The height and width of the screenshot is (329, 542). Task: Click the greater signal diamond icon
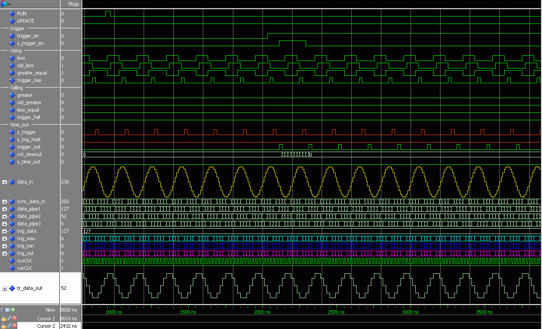coord(12,95)
